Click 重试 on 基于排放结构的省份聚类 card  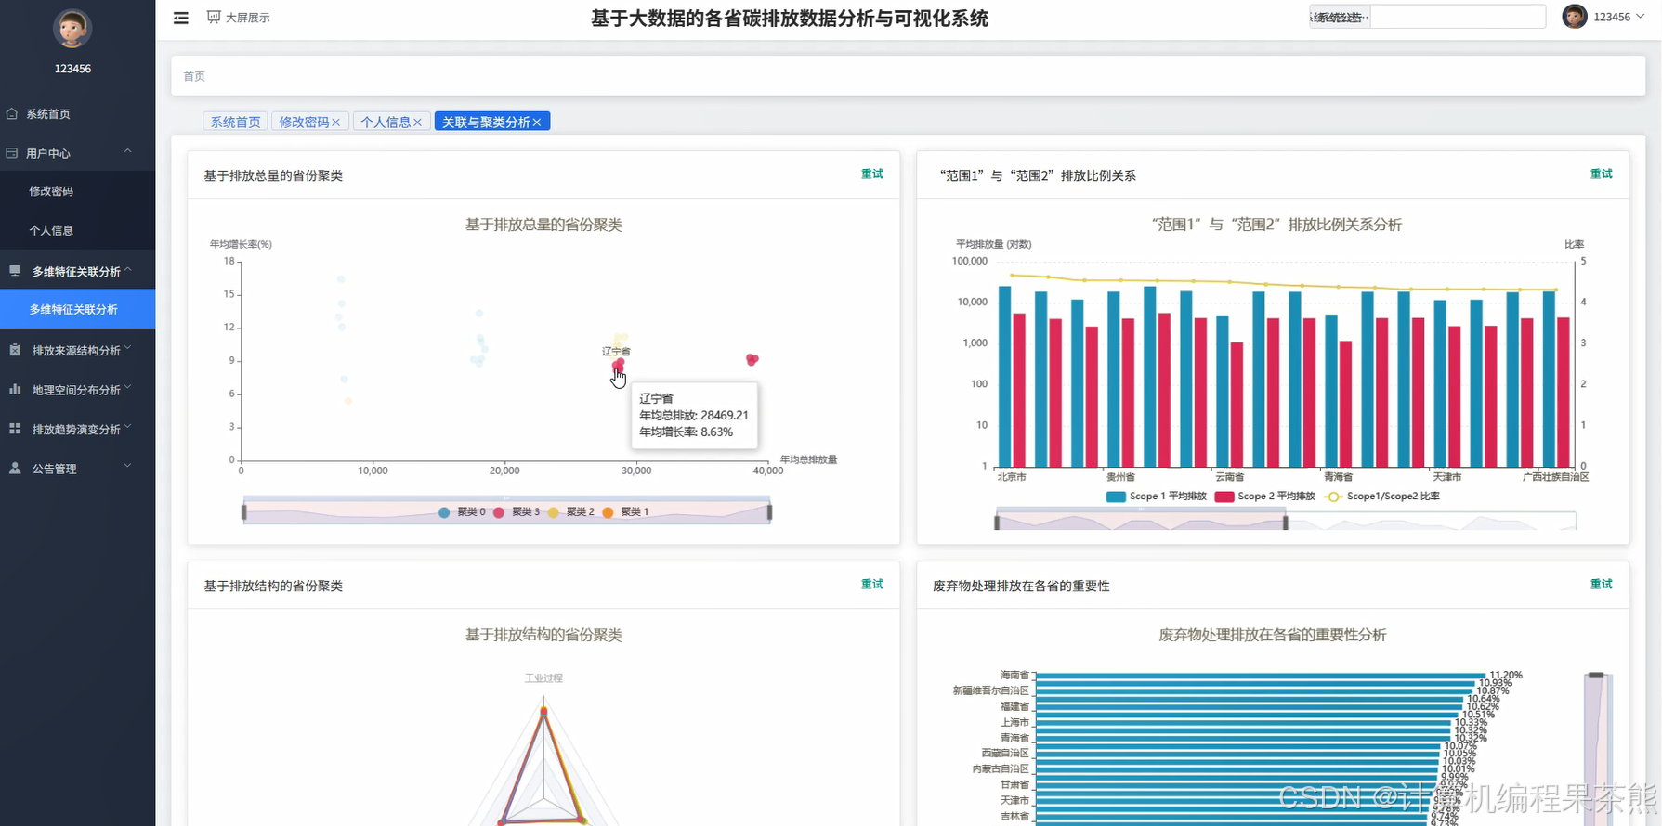tap(872, 585)
